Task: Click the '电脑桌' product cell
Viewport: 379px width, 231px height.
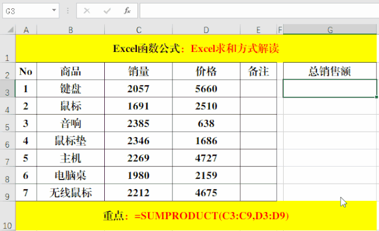Action: (70, 175)
